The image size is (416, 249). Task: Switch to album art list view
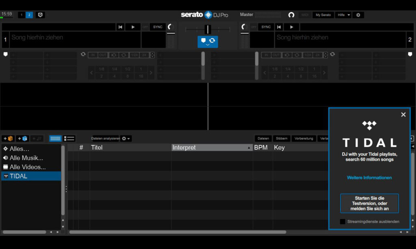point(69,138)
